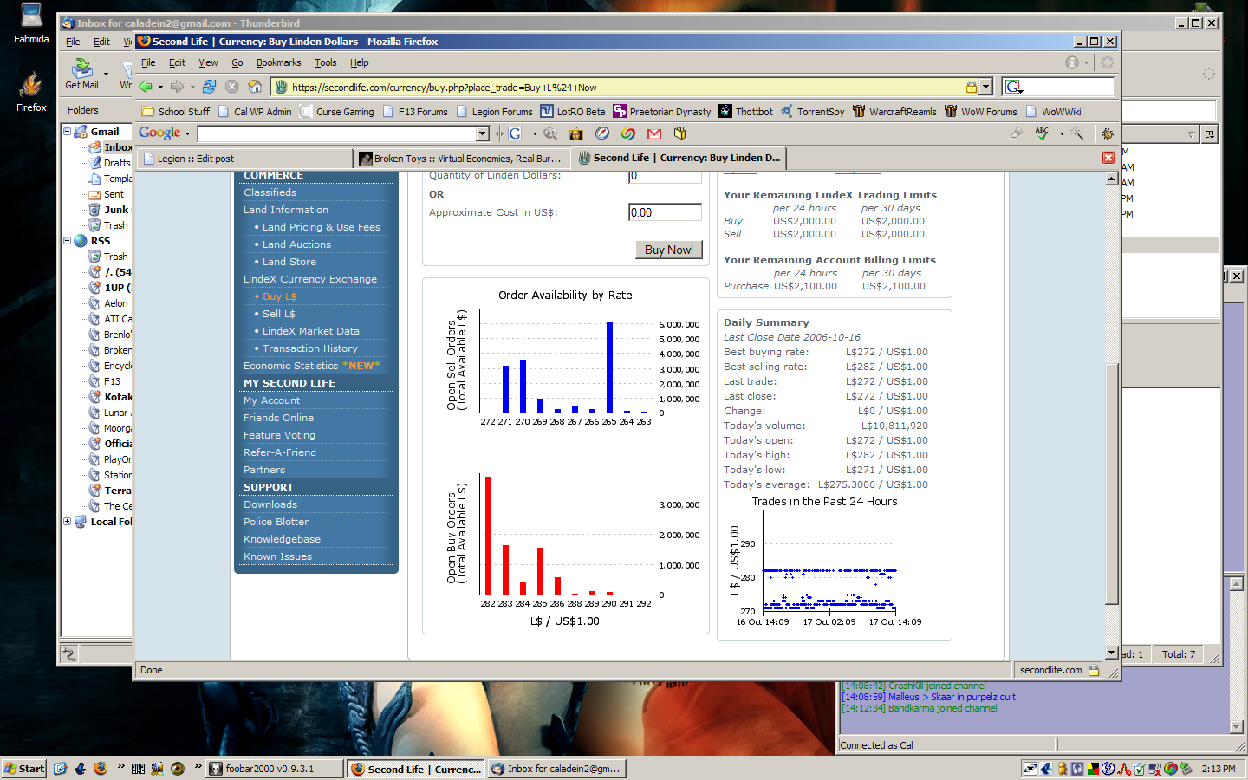
Task: Open TorrentSpy bookmark
Action: [x=812, y=112]
